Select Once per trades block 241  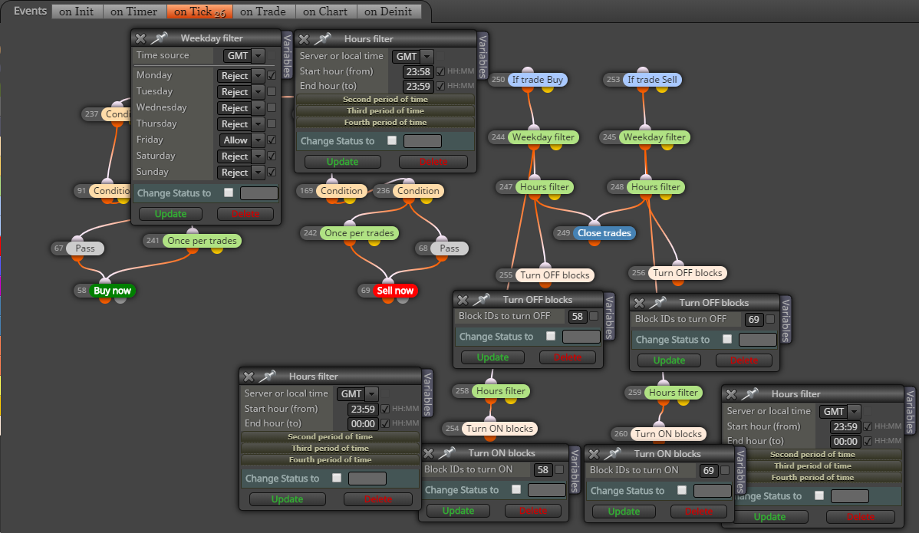(x=203, y=241)
